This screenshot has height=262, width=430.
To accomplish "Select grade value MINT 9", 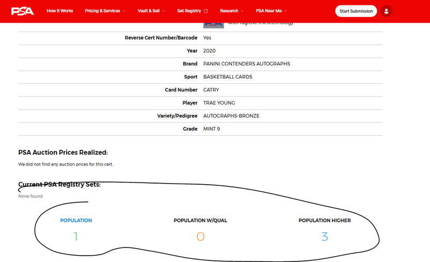I will point(211,129).
